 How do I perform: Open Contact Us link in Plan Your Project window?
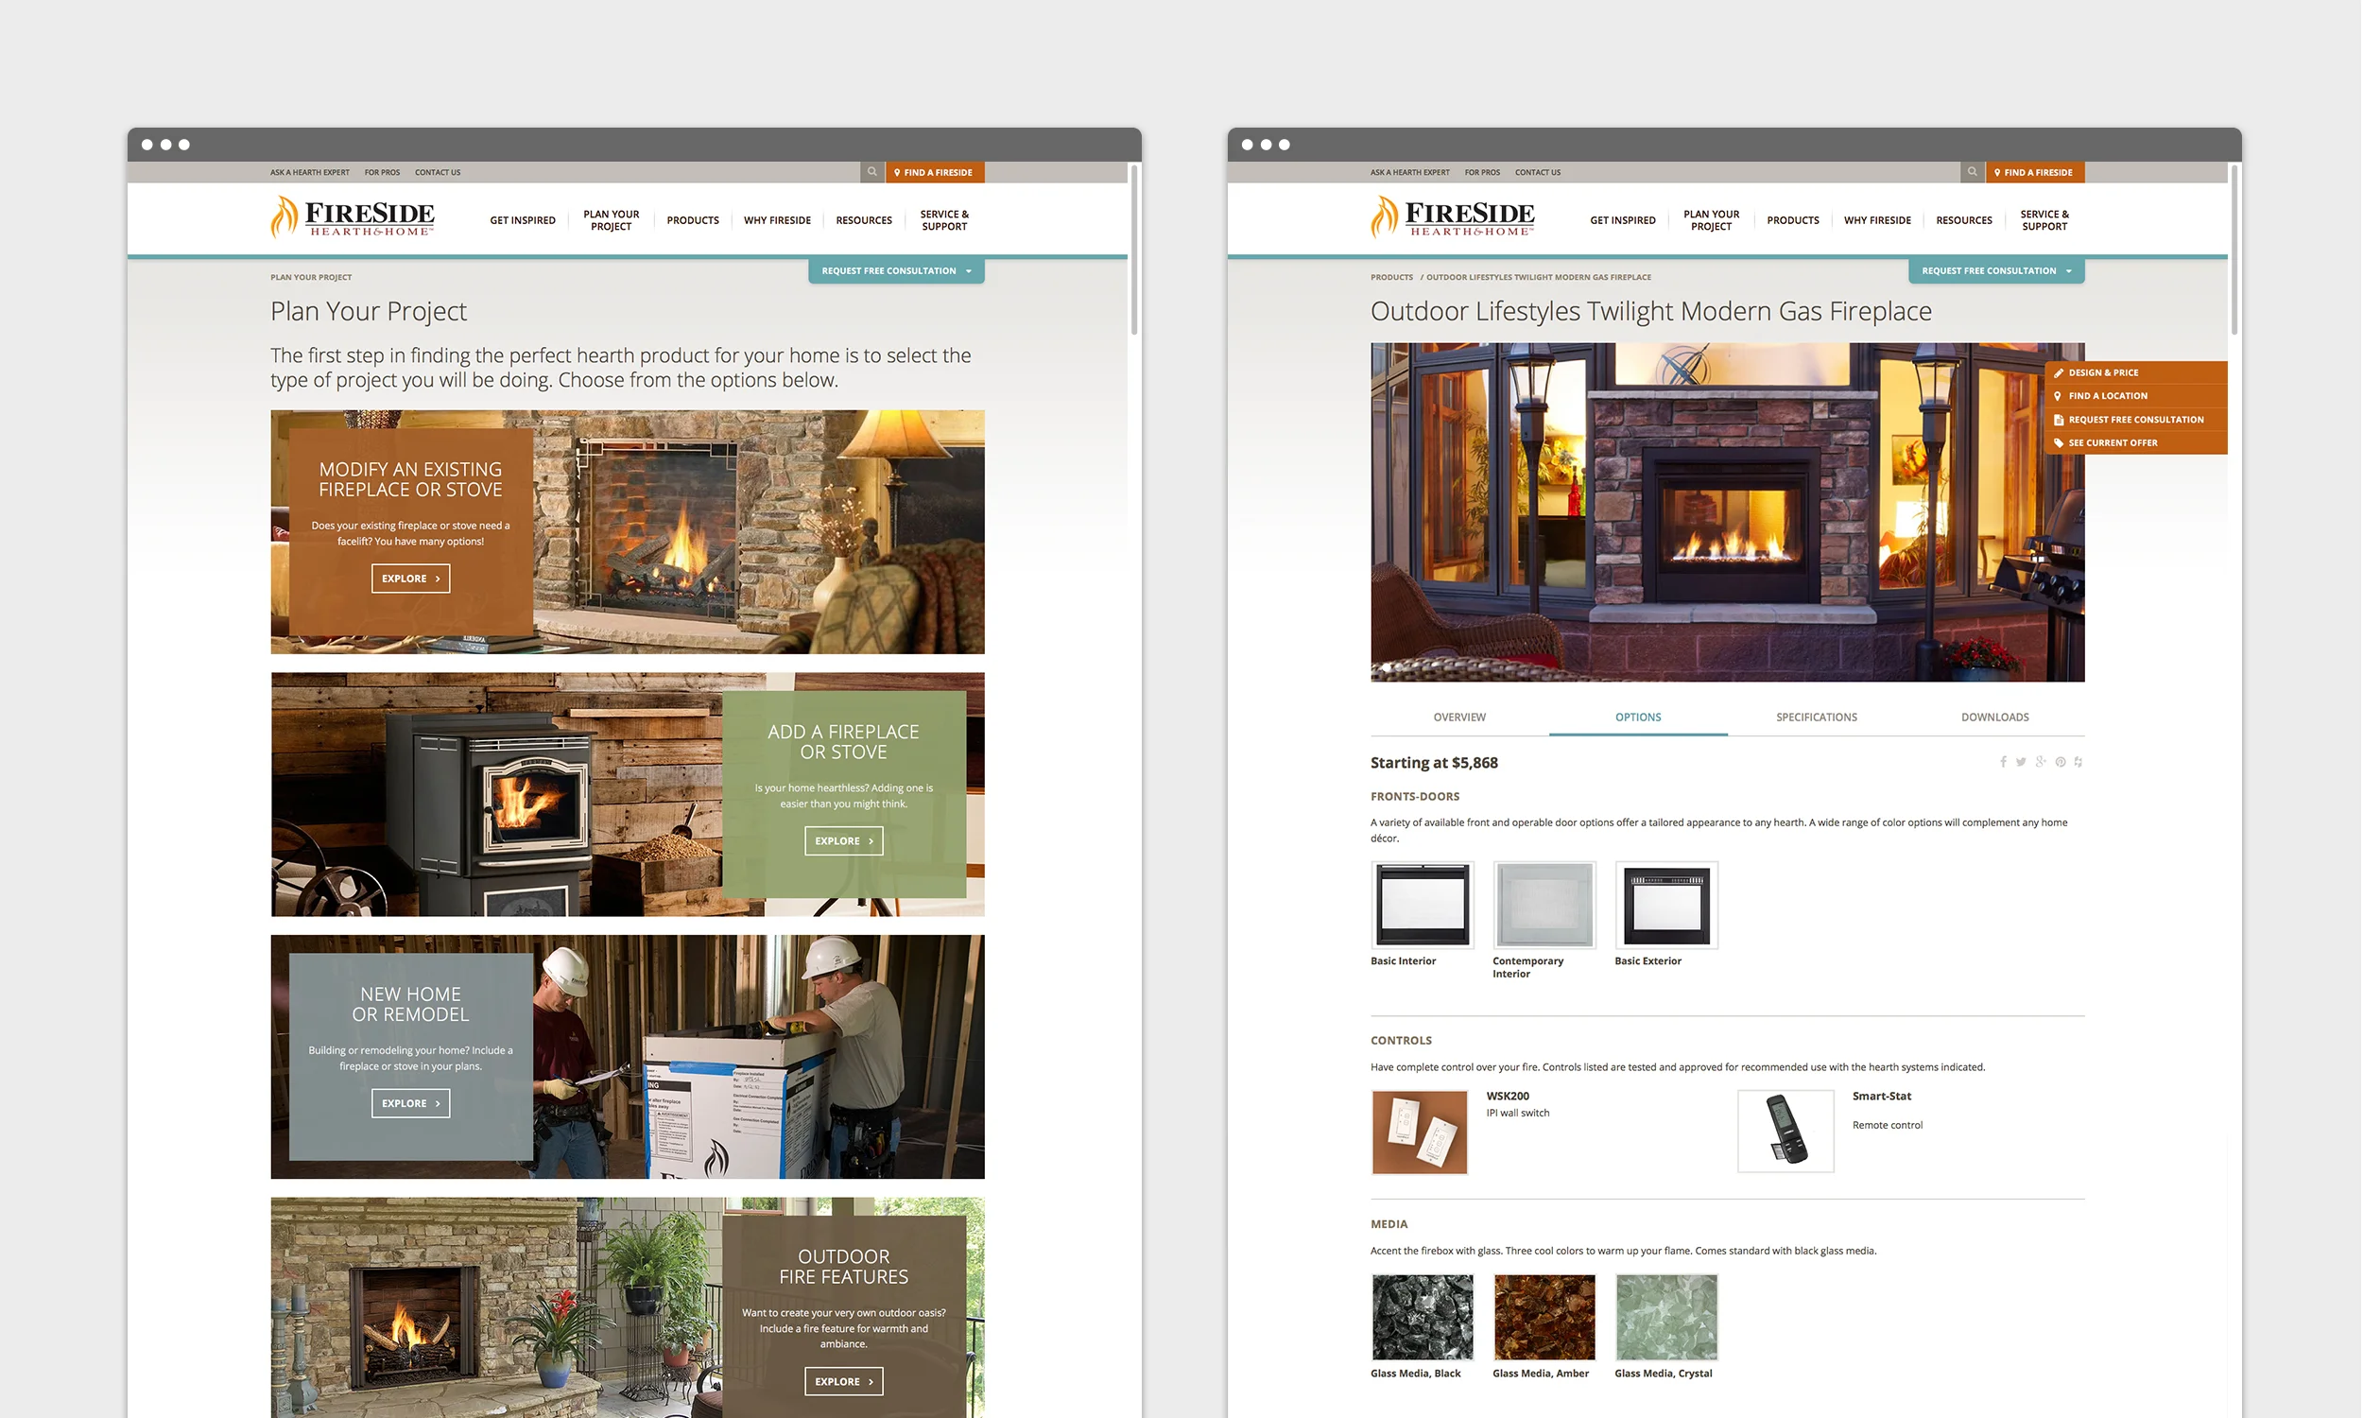[439, 173]
